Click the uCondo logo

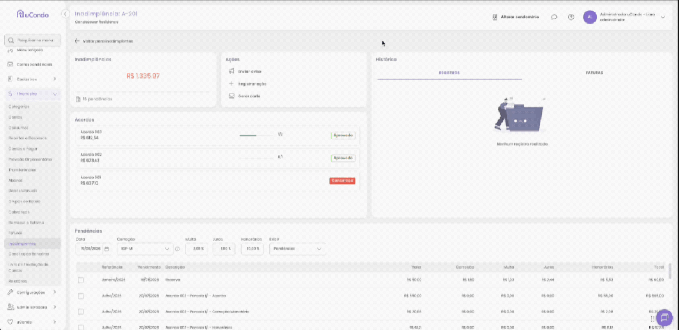click(33, 14)
